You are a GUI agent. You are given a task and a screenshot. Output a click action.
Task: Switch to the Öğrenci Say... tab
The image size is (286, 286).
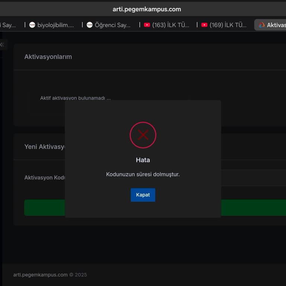(112, 25)
